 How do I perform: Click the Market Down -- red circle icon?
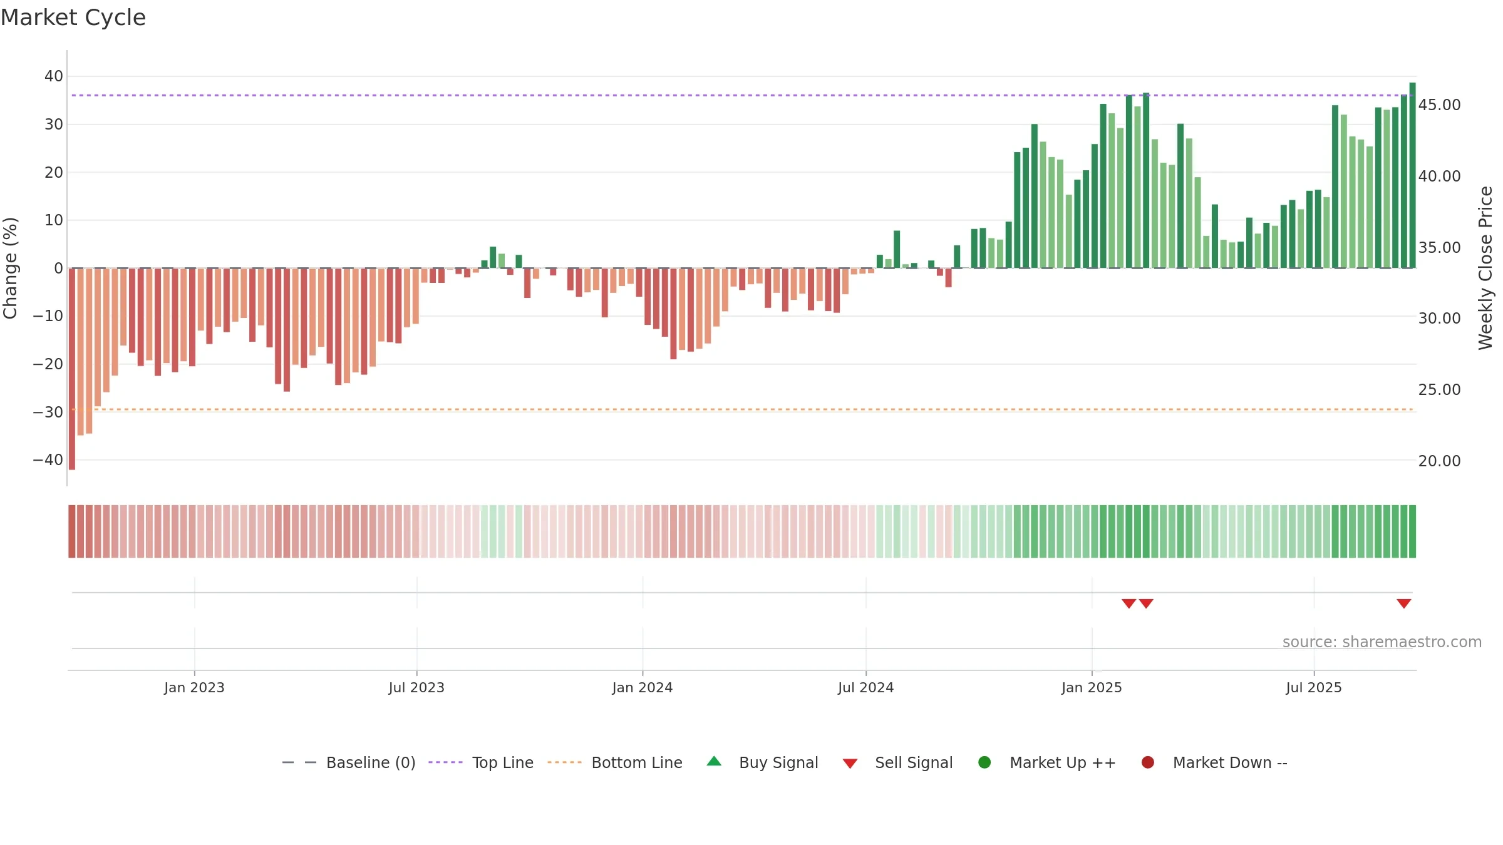[1148, 762]
